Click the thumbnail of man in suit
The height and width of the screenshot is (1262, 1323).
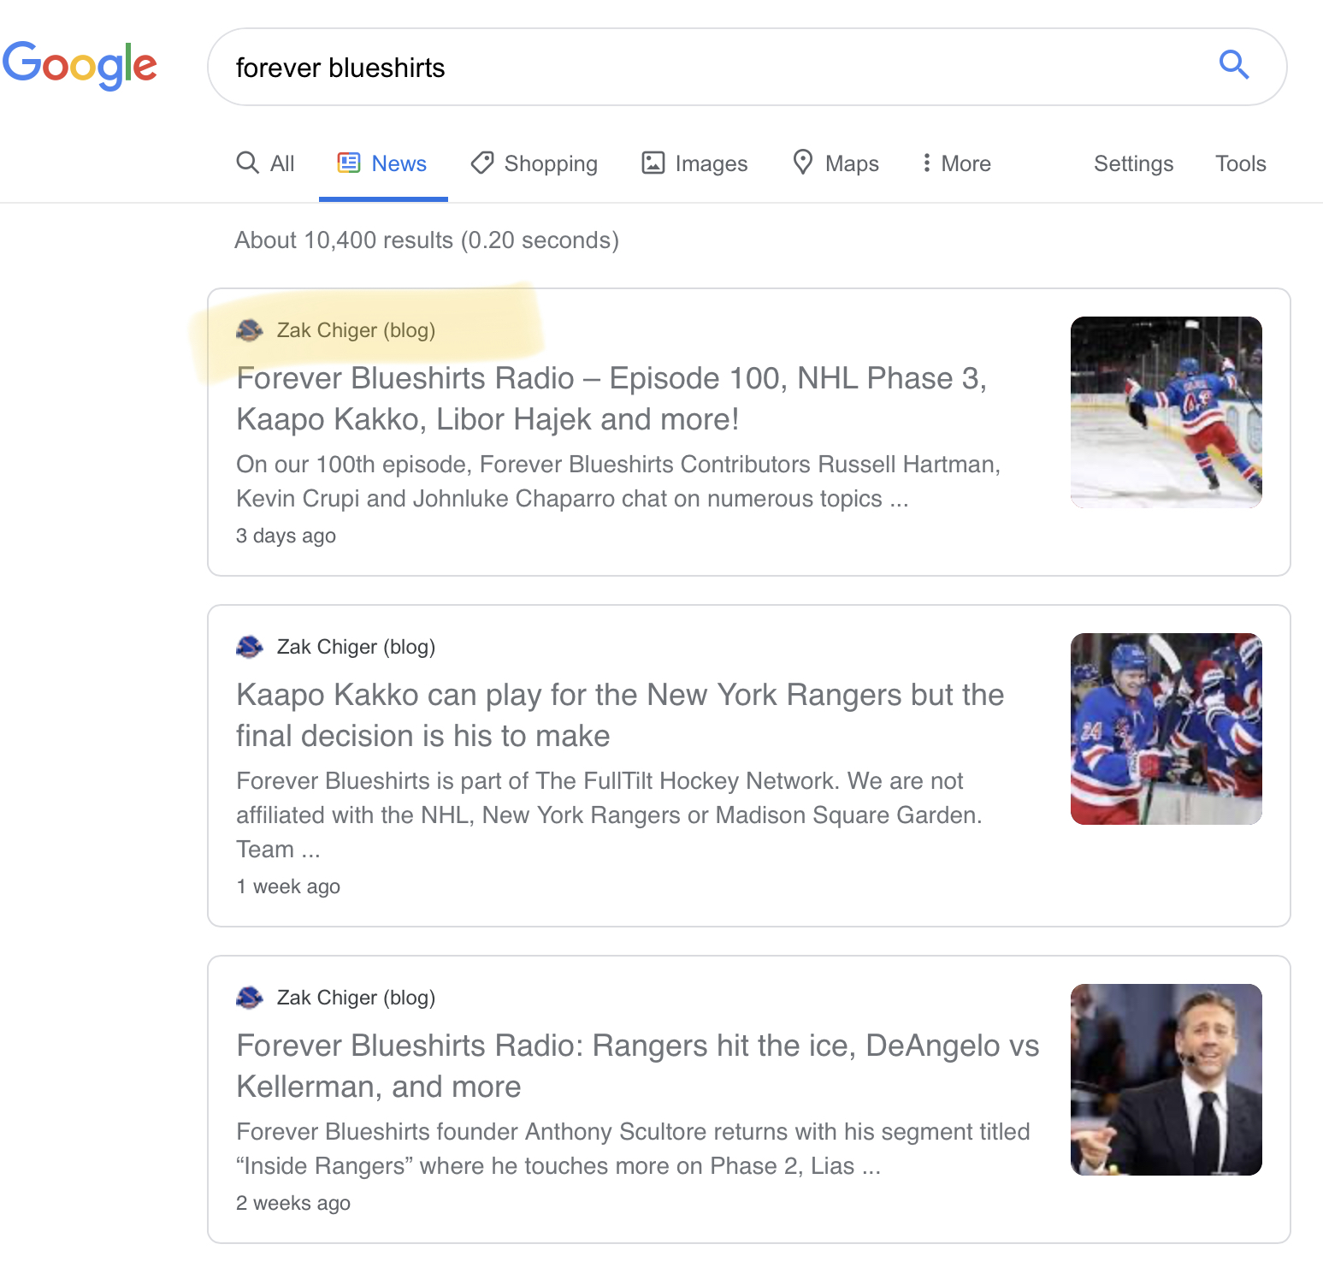tap(1166, 1080)
